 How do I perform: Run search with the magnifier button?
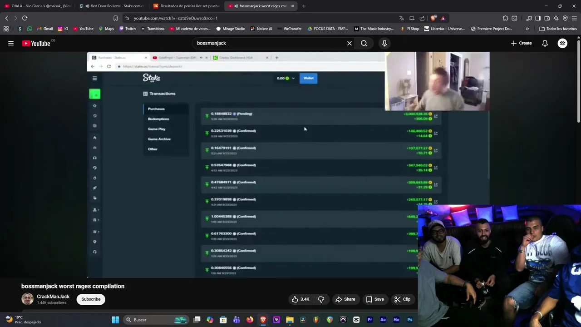point(364,43)
